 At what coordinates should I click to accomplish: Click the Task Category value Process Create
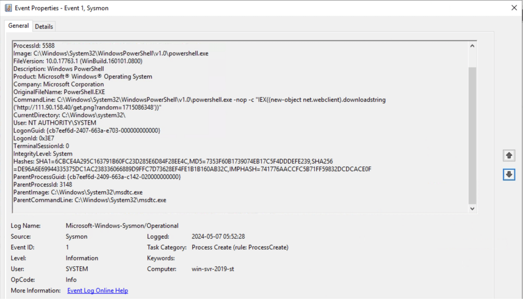(x=240, y=247)
